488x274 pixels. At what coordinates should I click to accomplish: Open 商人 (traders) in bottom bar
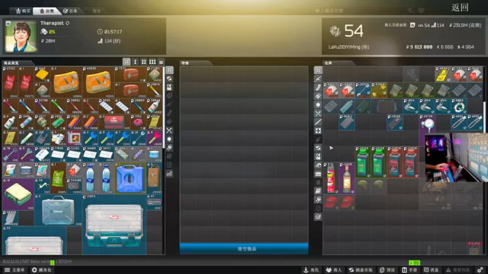pyautogui.click(x=334, y=270)
